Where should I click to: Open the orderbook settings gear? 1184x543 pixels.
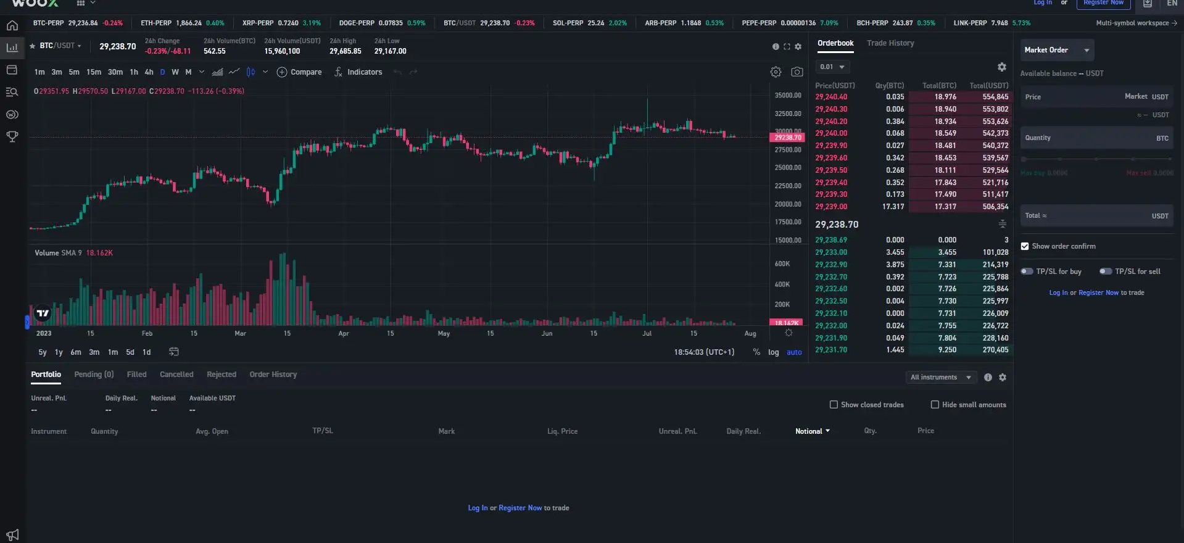tap(1001, 67)
